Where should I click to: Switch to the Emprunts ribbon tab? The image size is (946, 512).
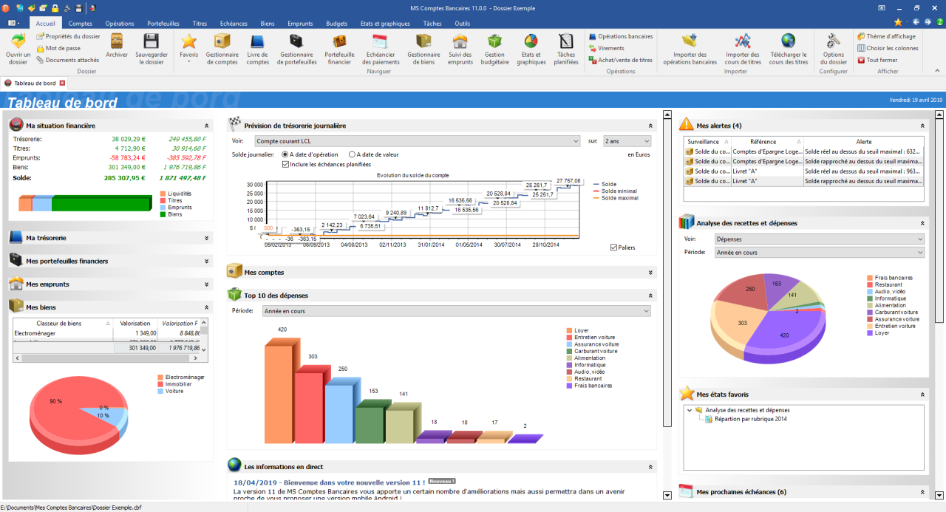click(x=299, y=23)
